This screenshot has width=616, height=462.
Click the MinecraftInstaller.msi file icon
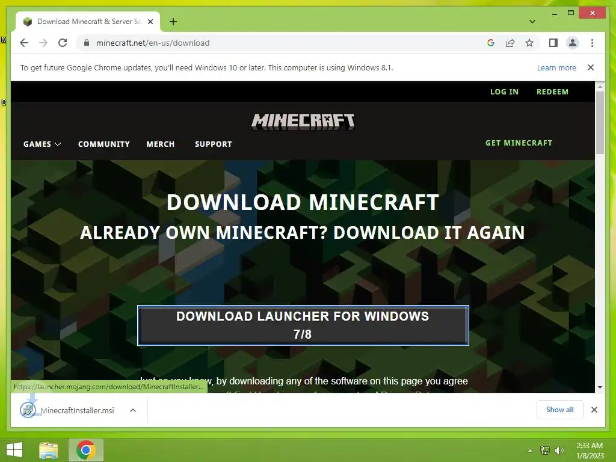coord(28,410)
